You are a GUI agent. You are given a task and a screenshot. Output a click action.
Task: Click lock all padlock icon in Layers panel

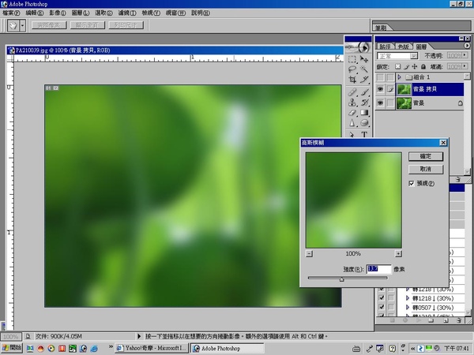423,66
